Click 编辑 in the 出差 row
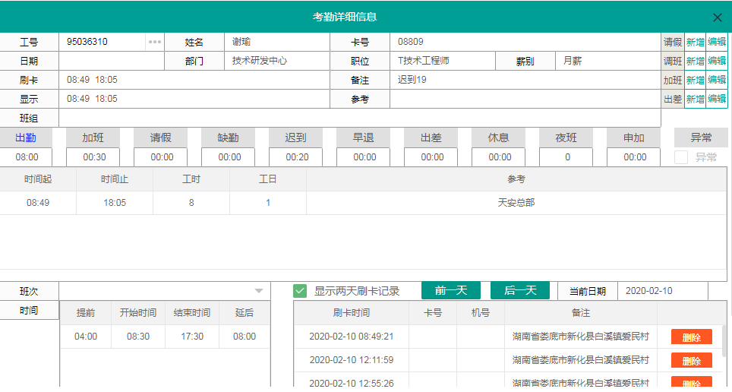The height and width of the screenshot is (392, 732). (x=717, y=99)
